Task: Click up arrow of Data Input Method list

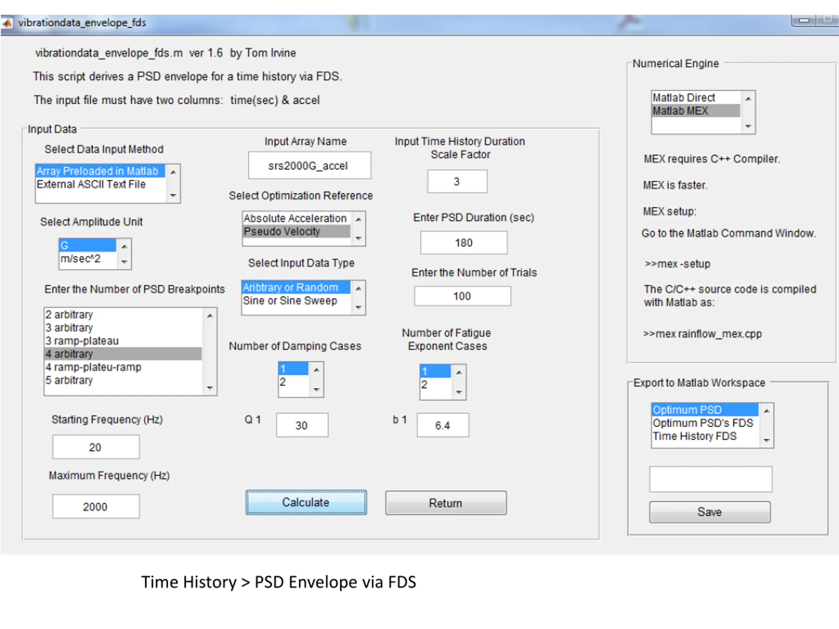Action: (x=173, y=173)
